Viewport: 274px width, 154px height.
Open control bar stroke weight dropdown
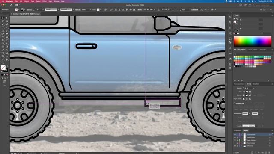[43, 9]
